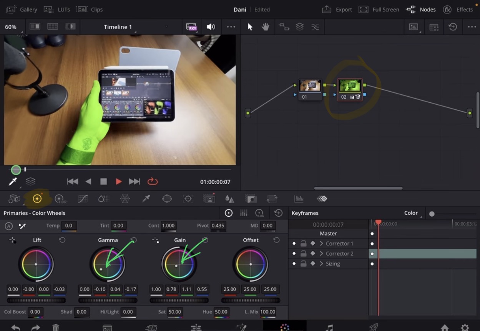Select node 01 thumbnail in graph

pyautogui.click(x=310, y=86)
